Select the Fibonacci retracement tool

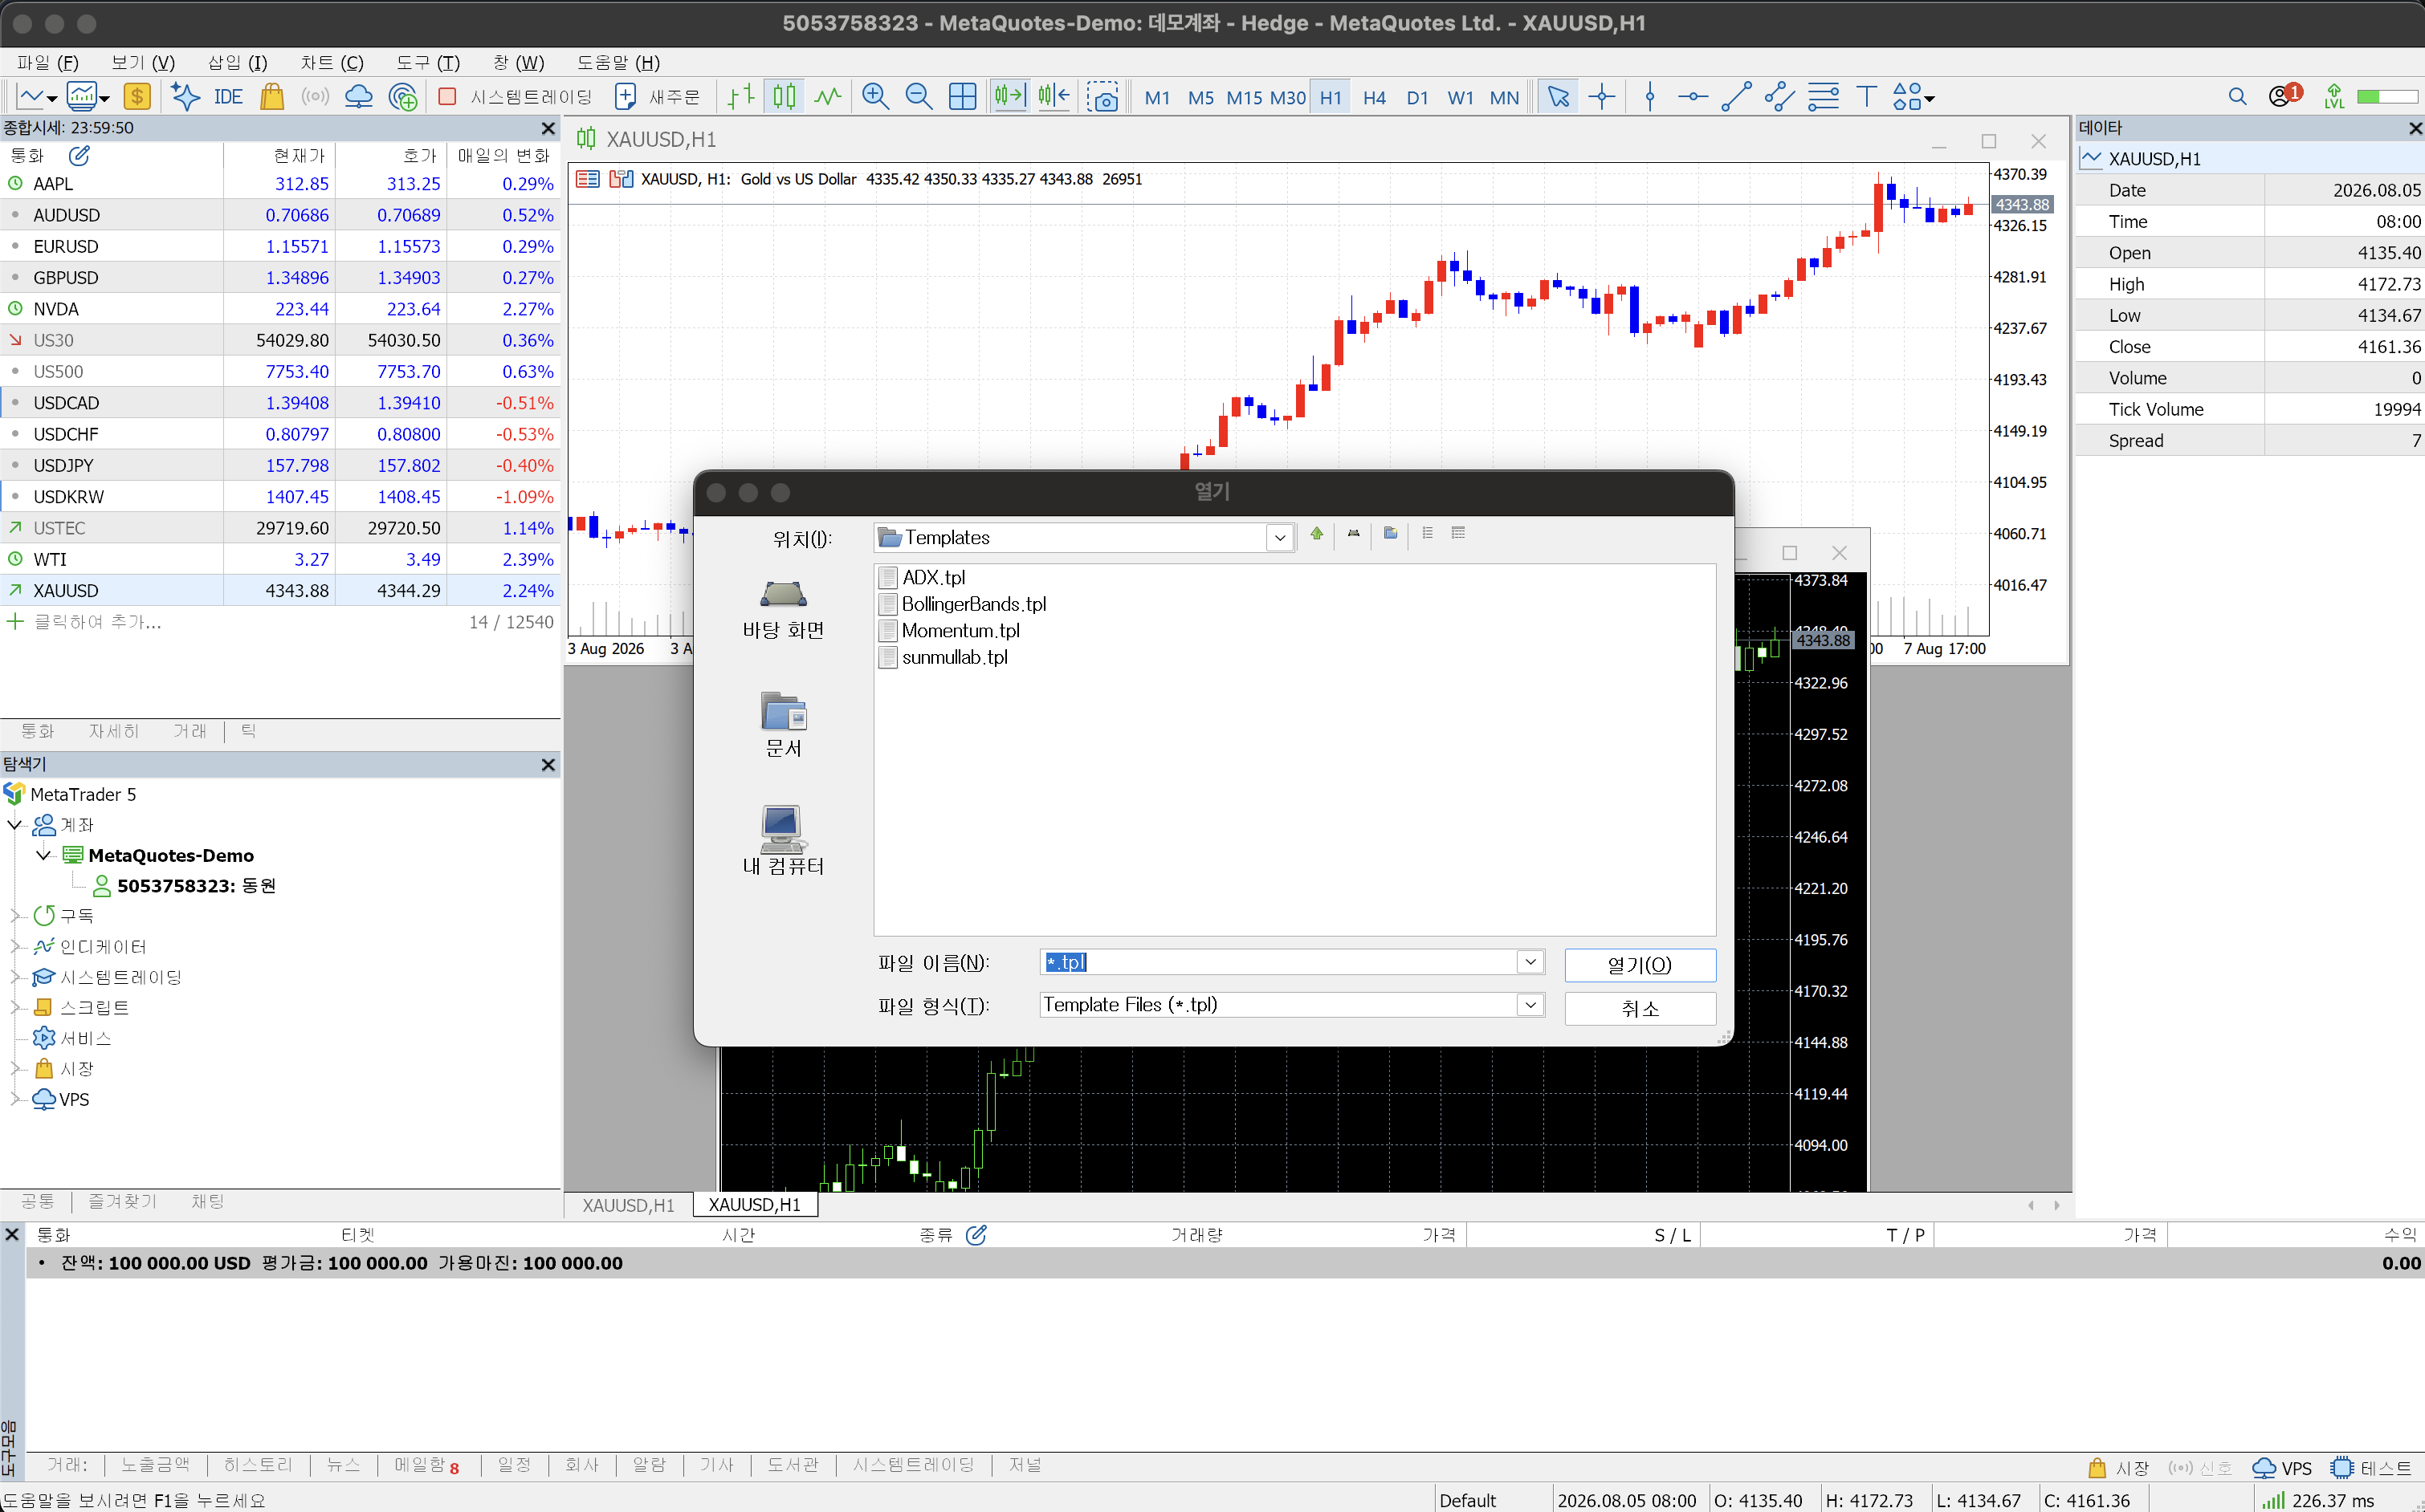coord(1823,97)
